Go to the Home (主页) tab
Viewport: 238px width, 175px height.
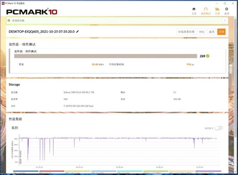194,11
